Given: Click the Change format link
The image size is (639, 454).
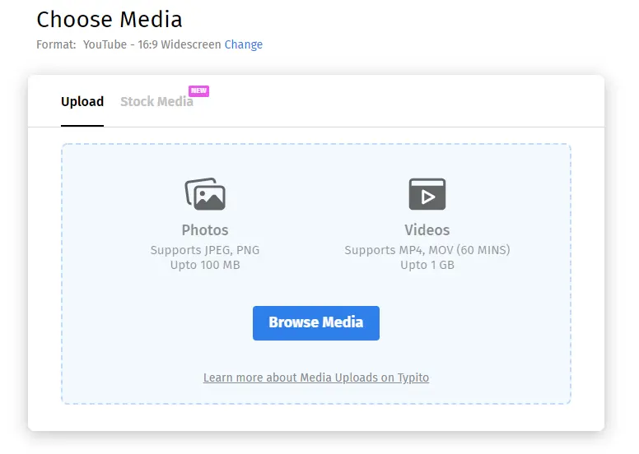Looking at the screenshot, I should point(243,44).
